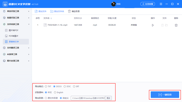
Task: Click 清空目录 to clear the list
Action: click(x=74, y=11)
